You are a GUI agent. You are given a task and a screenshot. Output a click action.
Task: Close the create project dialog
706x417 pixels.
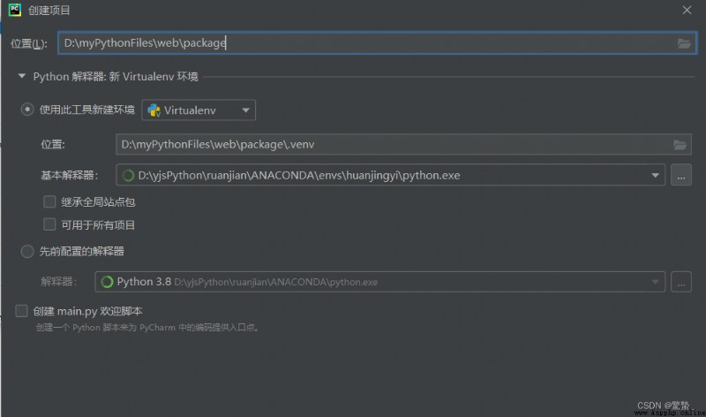pyautogui.click(x=687, y=10)
